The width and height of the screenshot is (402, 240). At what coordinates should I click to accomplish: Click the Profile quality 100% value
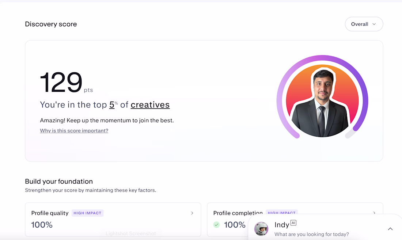pyautogui.click(x=42, y=225)
